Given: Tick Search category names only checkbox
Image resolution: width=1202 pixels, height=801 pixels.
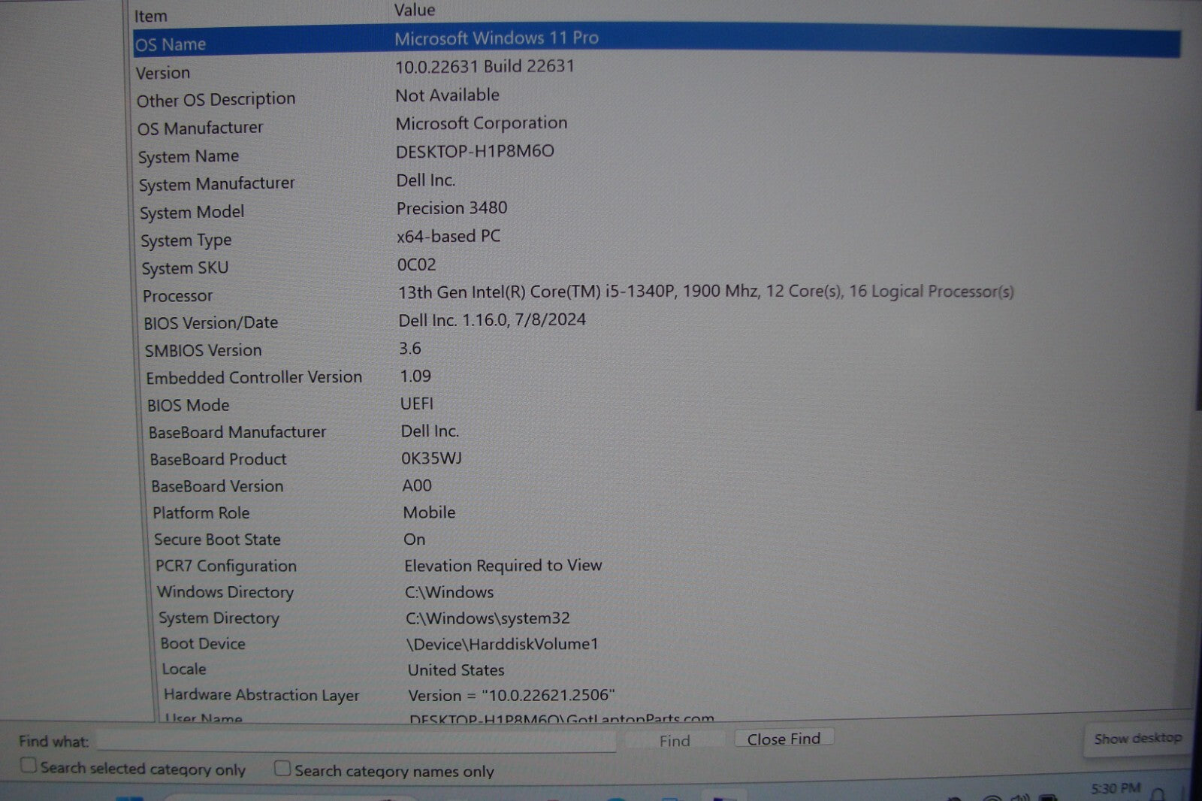Looking at the screenshot, I should tap(282, 769).
